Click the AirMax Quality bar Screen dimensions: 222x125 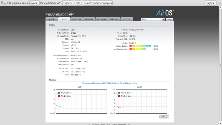[x=141, y=46]
